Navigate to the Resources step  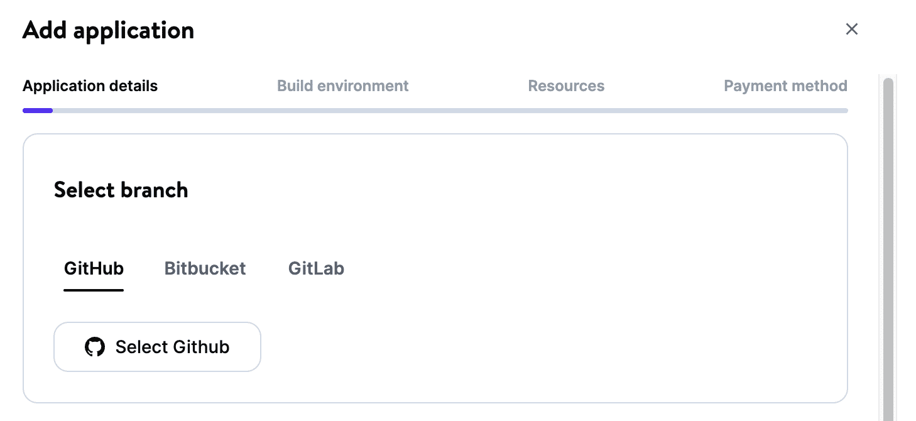(x=565, y=85)
